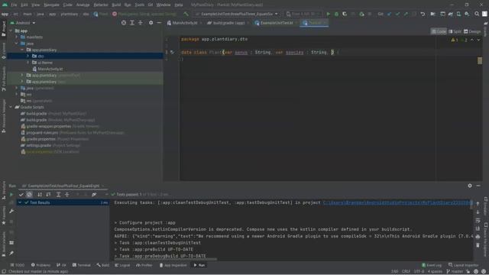
Task: Minimize the Run panel with hide icon
Action: tap(478, 186)
